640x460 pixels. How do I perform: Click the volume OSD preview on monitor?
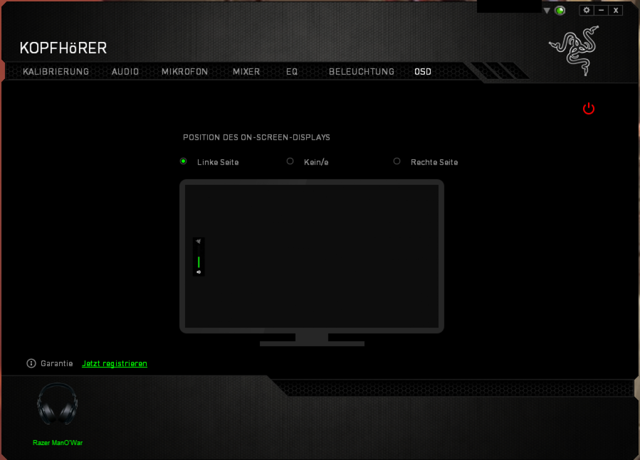coord(198,257)
